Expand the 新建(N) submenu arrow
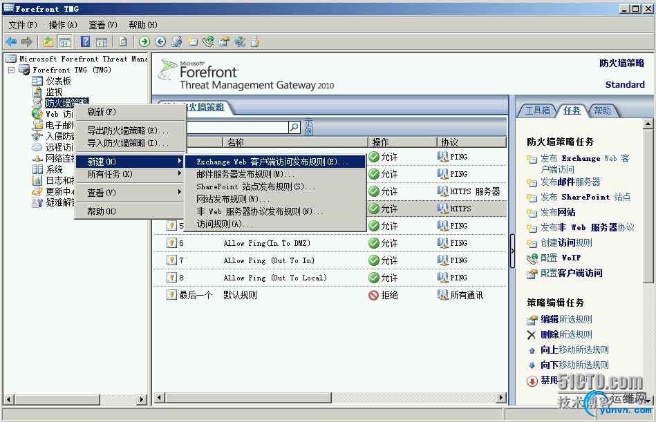Screen dimensions: 656x422 click(180, 161)
